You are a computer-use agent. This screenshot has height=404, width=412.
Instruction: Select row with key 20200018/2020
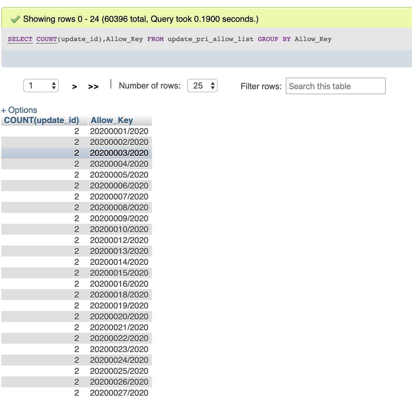77,295
